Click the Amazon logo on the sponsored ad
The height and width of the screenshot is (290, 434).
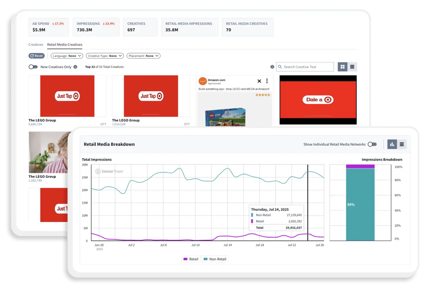pyautogui.click(x=202, y=81)
